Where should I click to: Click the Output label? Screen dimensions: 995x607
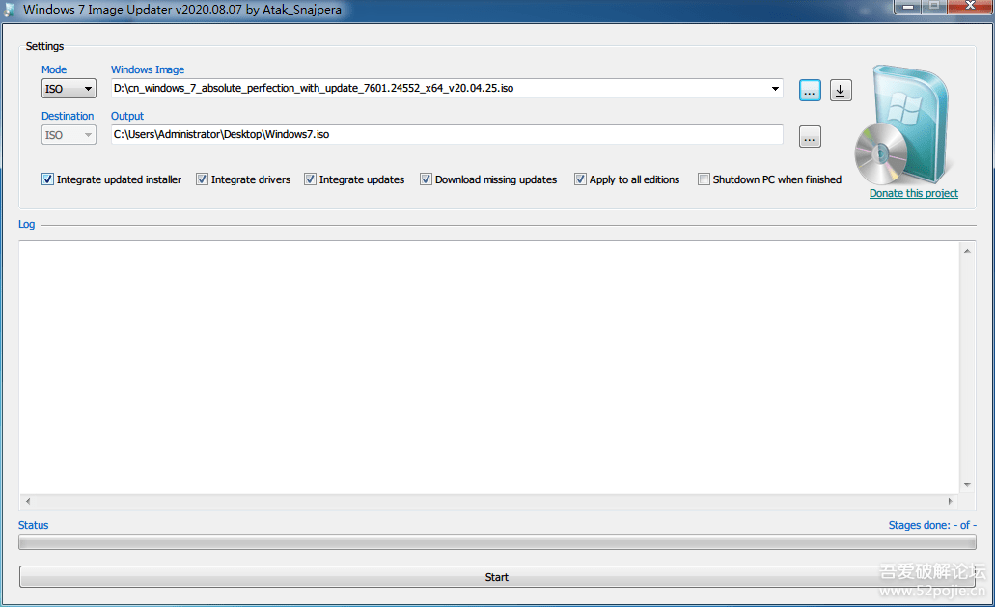point(127,116)
